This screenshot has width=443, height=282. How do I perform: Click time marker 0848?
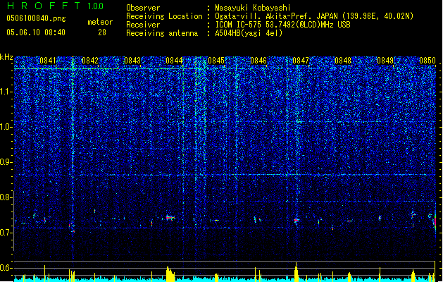pos(343,61)
